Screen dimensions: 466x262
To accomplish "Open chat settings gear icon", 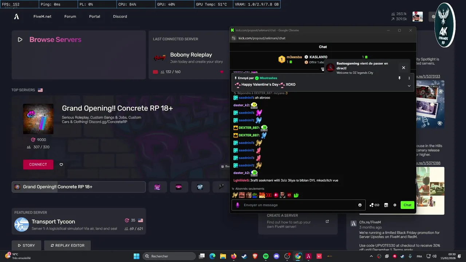I will [x=395, y=205].
